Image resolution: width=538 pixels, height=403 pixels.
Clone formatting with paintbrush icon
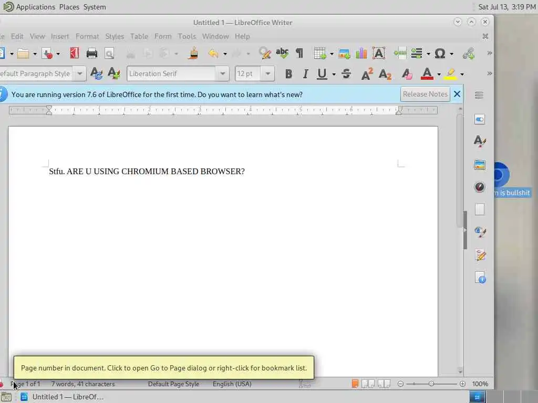(x=193, y=53)
